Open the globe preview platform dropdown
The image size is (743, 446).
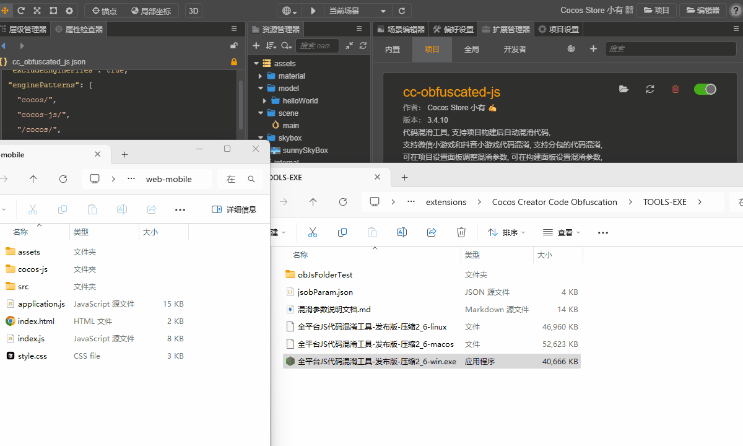click(x=289, y=11)
